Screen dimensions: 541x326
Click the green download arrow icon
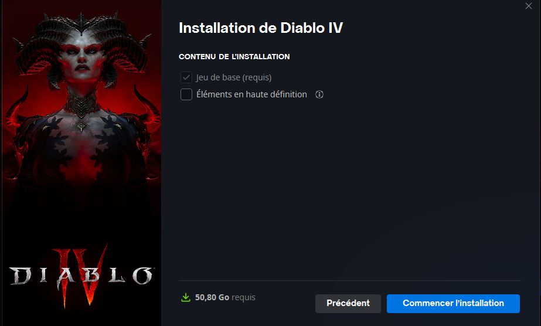coord(186,297)
